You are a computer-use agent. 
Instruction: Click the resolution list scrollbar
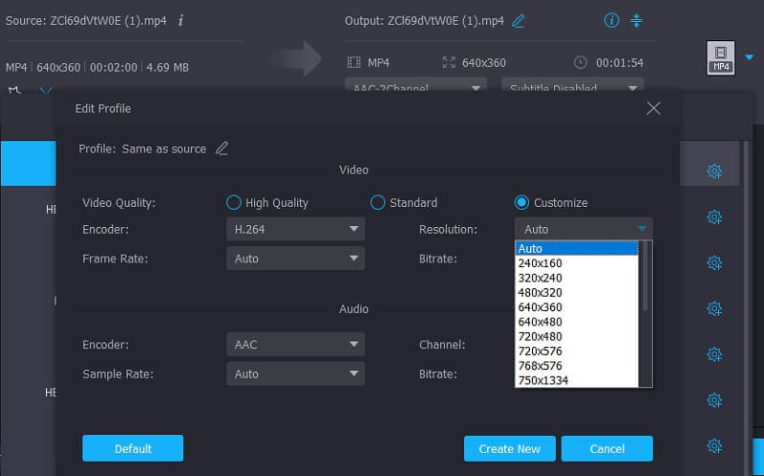[646, 277]
